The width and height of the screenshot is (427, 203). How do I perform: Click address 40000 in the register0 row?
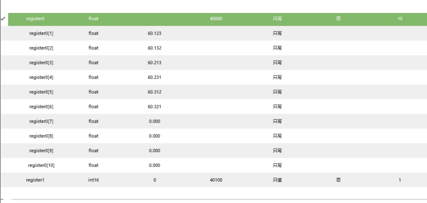coord(216,19)
